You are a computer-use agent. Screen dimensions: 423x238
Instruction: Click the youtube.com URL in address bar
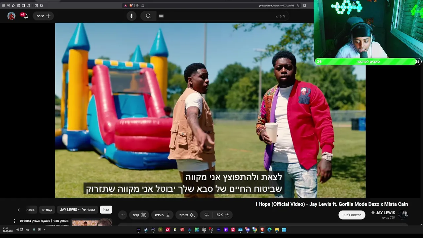tap(276, 6)
